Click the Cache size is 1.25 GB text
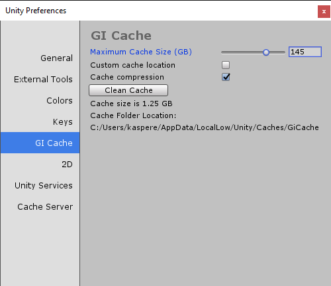This screenshot has height=286, width=331. (x=131, y=104)
